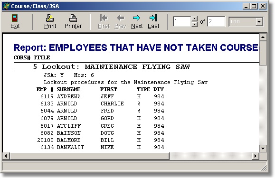Open the Printer setup icon
Screen dimensions: 275x179
pyautogui.click(x=73, y=18)
